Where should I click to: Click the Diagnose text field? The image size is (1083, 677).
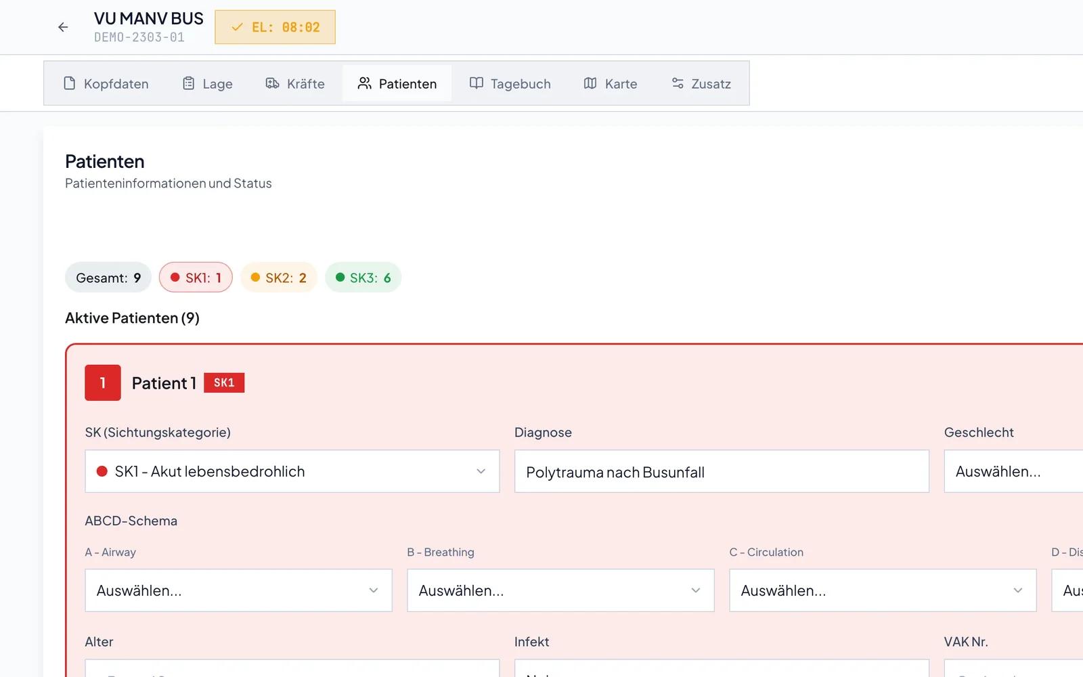click(722, 471)
